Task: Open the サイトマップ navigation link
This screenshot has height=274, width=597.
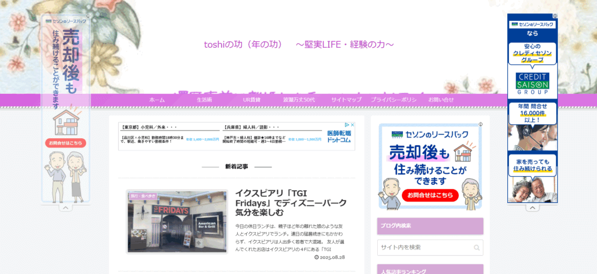Action: pos(346,100)
